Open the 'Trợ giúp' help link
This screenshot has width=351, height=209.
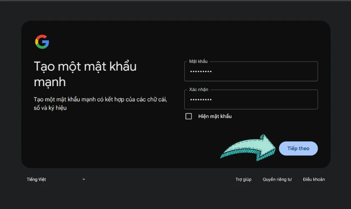pyautogui.click(x=243, y=179)
